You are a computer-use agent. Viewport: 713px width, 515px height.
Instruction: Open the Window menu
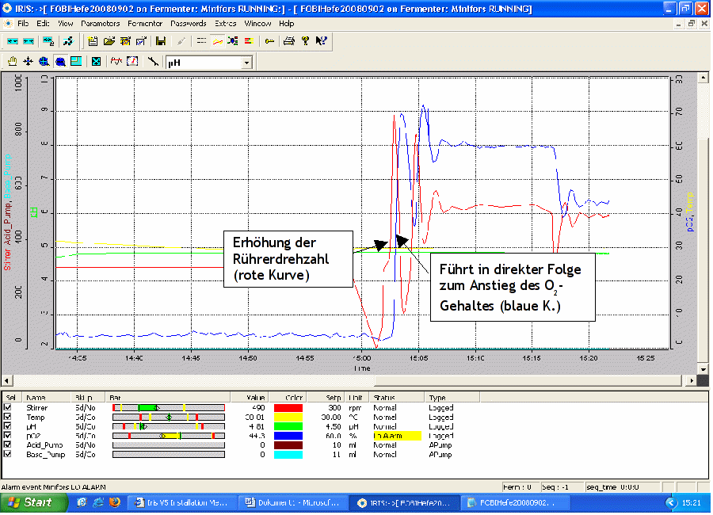[257, 24]
